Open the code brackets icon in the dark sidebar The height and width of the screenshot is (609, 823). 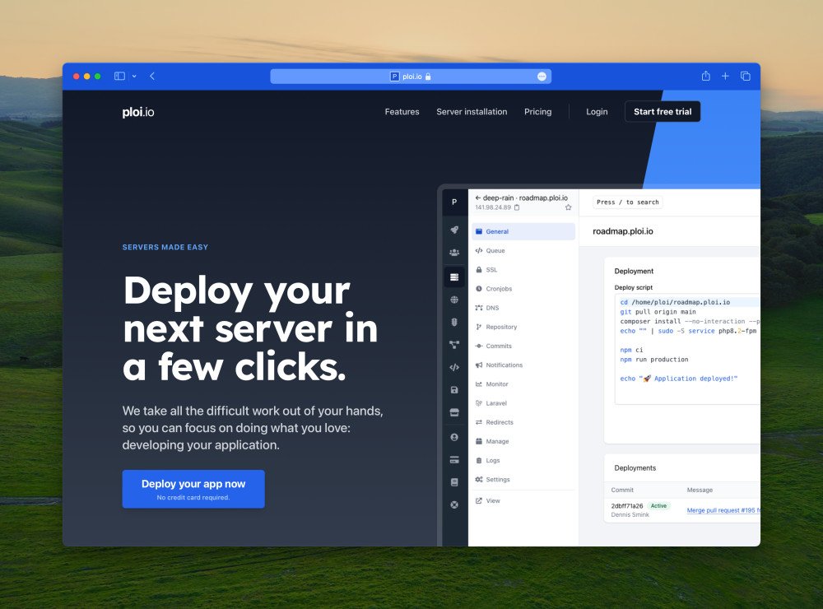[454, 368]
